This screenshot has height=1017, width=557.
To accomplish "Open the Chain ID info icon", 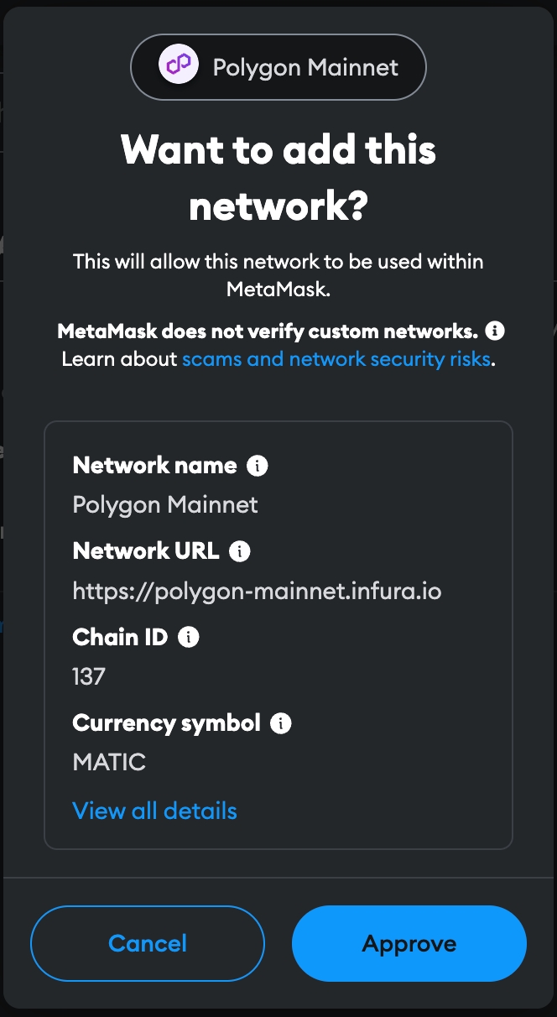I will pyautogui.click(x=189, y=638).
